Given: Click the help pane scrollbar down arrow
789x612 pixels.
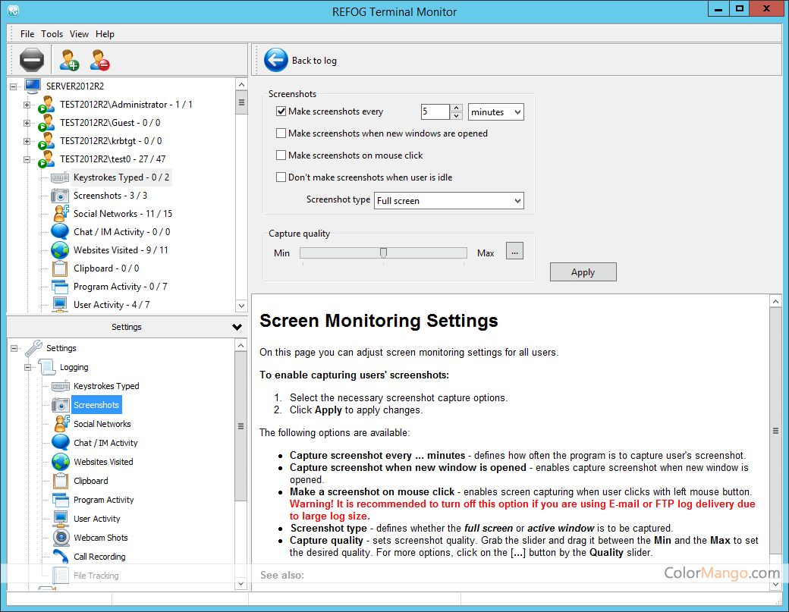Looking at the screenshot, I should pos(775,585).
